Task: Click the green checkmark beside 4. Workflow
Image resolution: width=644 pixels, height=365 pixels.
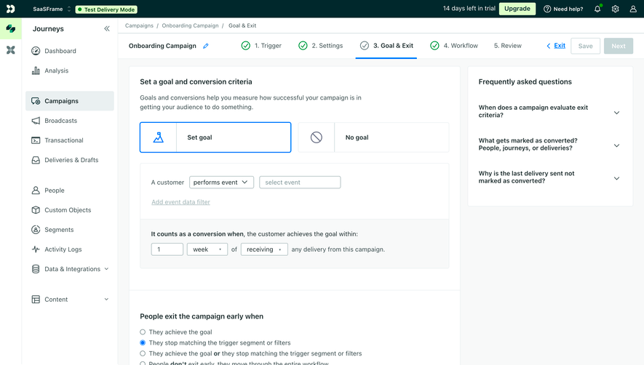Action: tap(434, 46)
